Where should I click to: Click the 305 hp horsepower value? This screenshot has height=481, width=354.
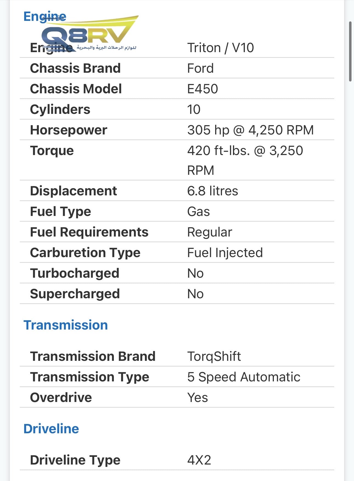[250, 130]
